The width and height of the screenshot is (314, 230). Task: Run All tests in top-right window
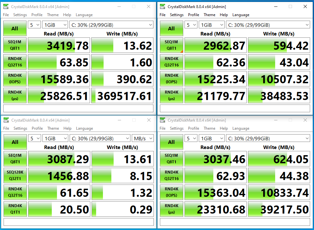pos(172,28)
